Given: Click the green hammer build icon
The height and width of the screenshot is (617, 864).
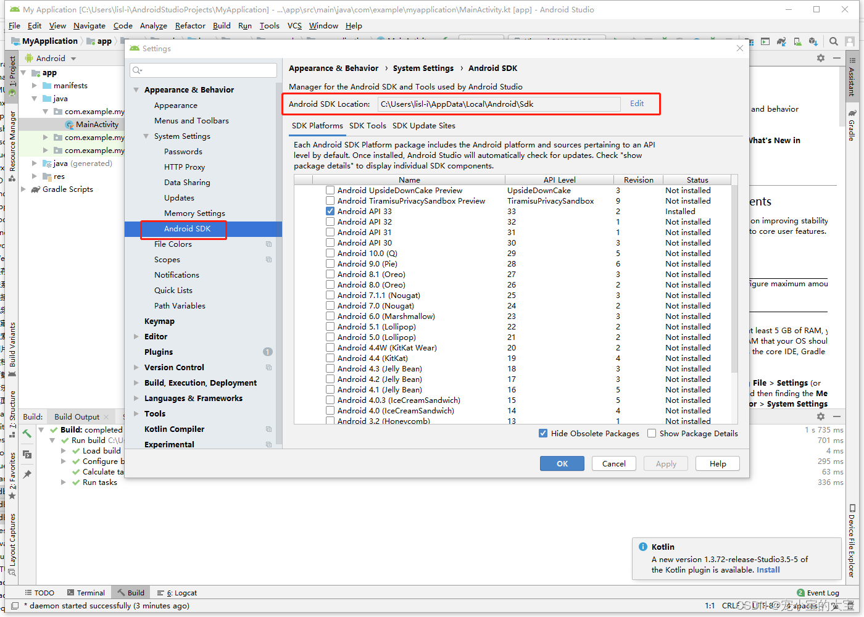Looking at the screenshot, I should coord(27,434).
